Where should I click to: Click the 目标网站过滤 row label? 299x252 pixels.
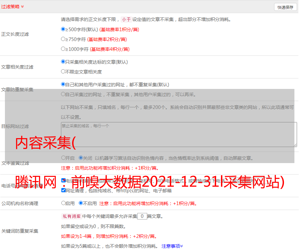(x=15, y=126)
